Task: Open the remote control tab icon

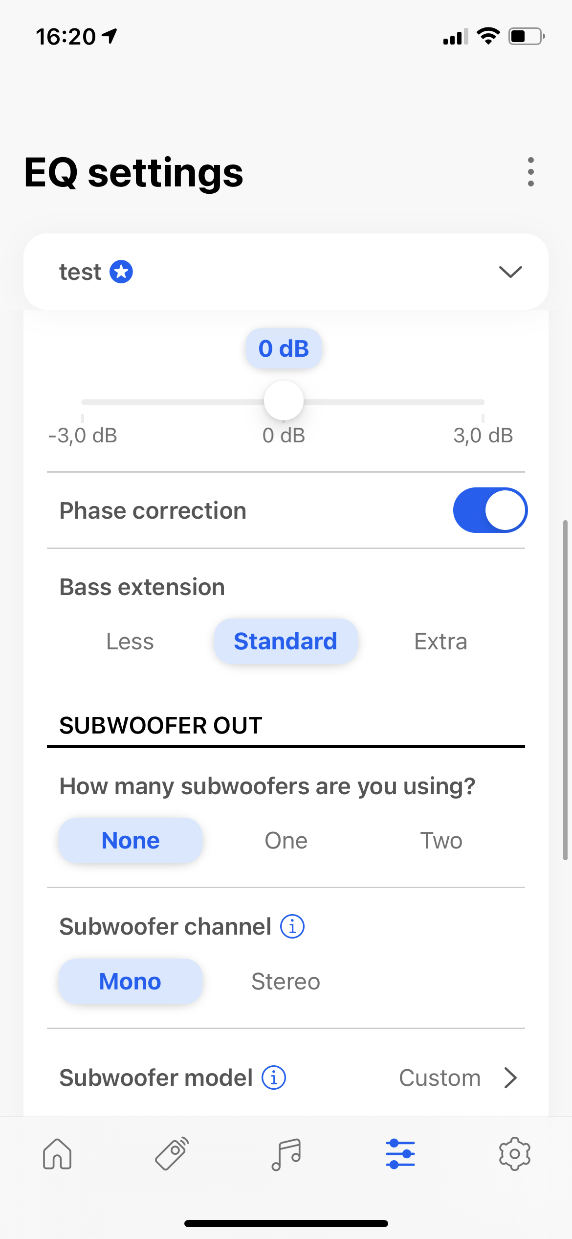Action: 172,1154
